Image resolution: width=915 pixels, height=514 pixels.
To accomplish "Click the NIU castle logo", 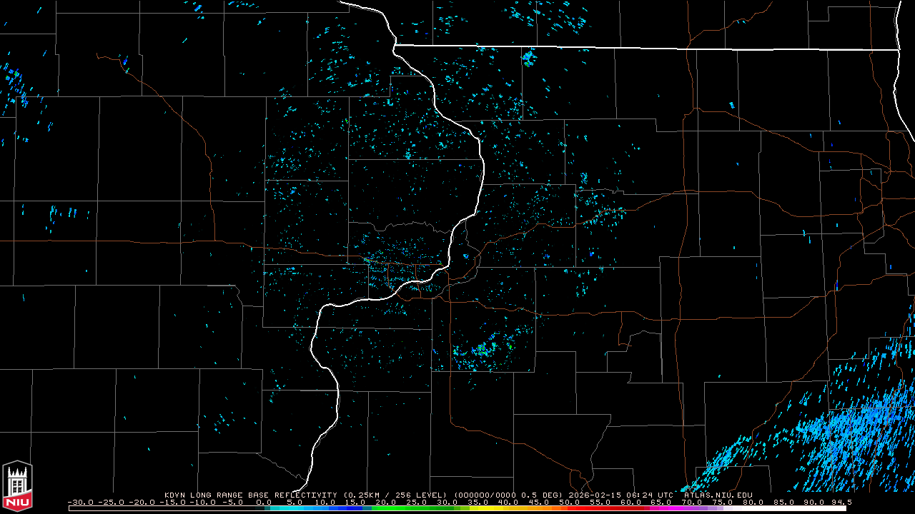I will pos(17,486).
